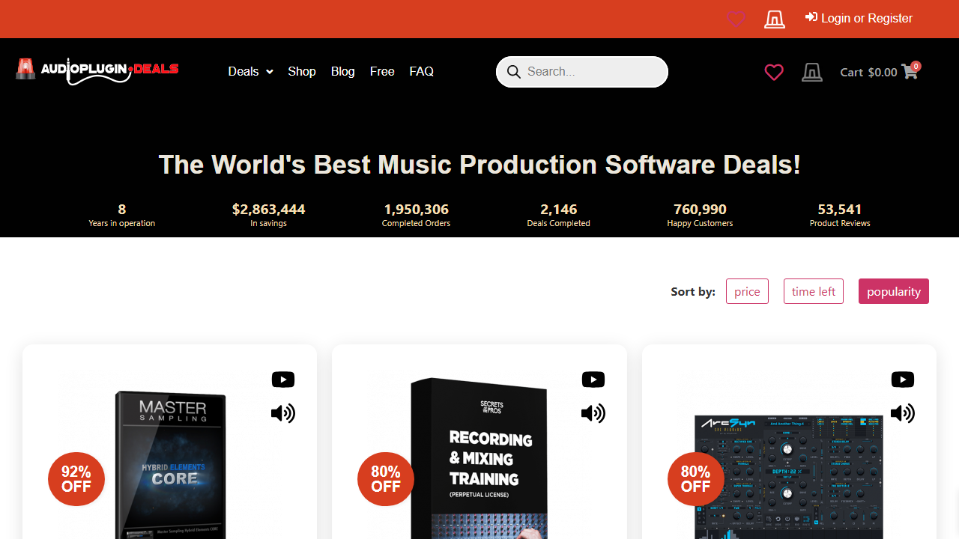This screenshot has width=959, height=539.
Task: Select the vault icon in the red top bar
Action: pyautogui.click(x=774, y=19)
